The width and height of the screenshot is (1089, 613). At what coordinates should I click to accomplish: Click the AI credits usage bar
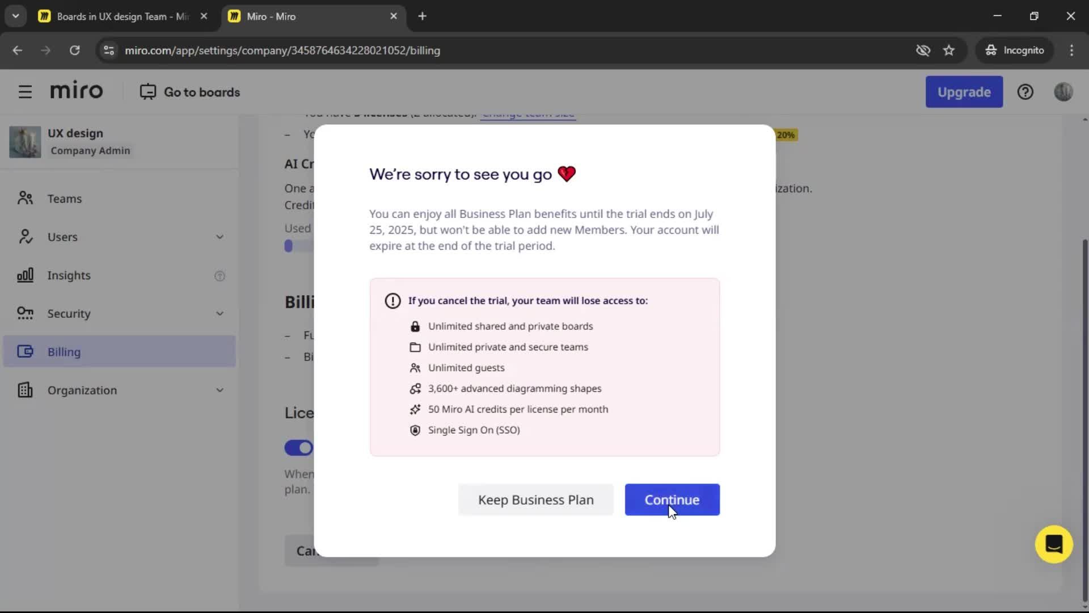(299, 246)
